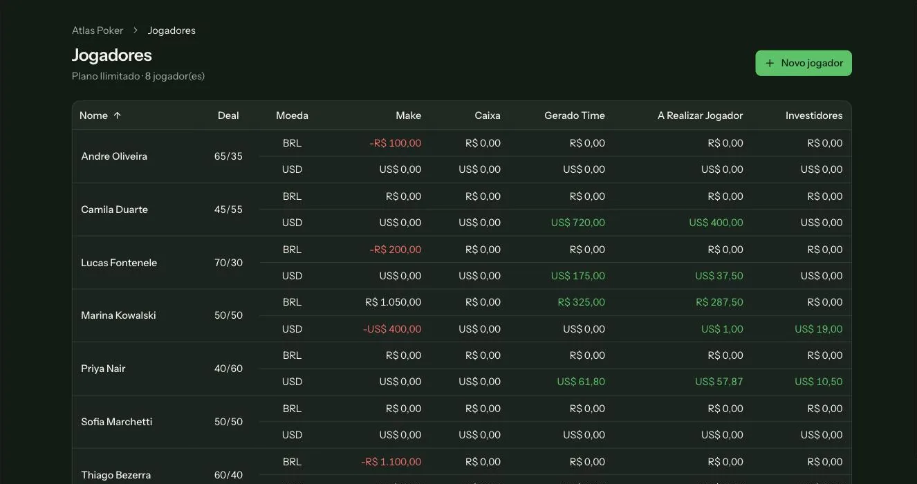Click the Deal column header
This screenshot has height=484, width=917.
pyautogui.click(x=228, y=115)
